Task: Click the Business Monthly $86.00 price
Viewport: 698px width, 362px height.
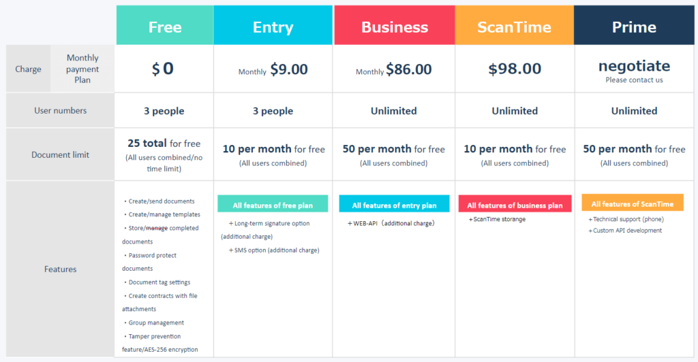Action: [x=393, y=69]
